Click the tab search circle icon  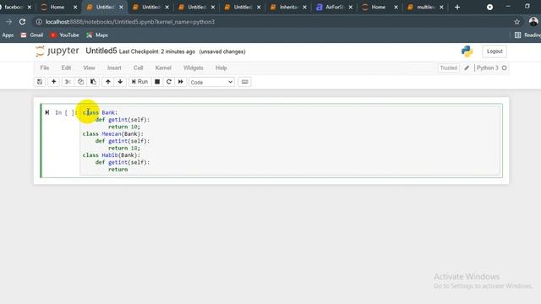[489, 7]
